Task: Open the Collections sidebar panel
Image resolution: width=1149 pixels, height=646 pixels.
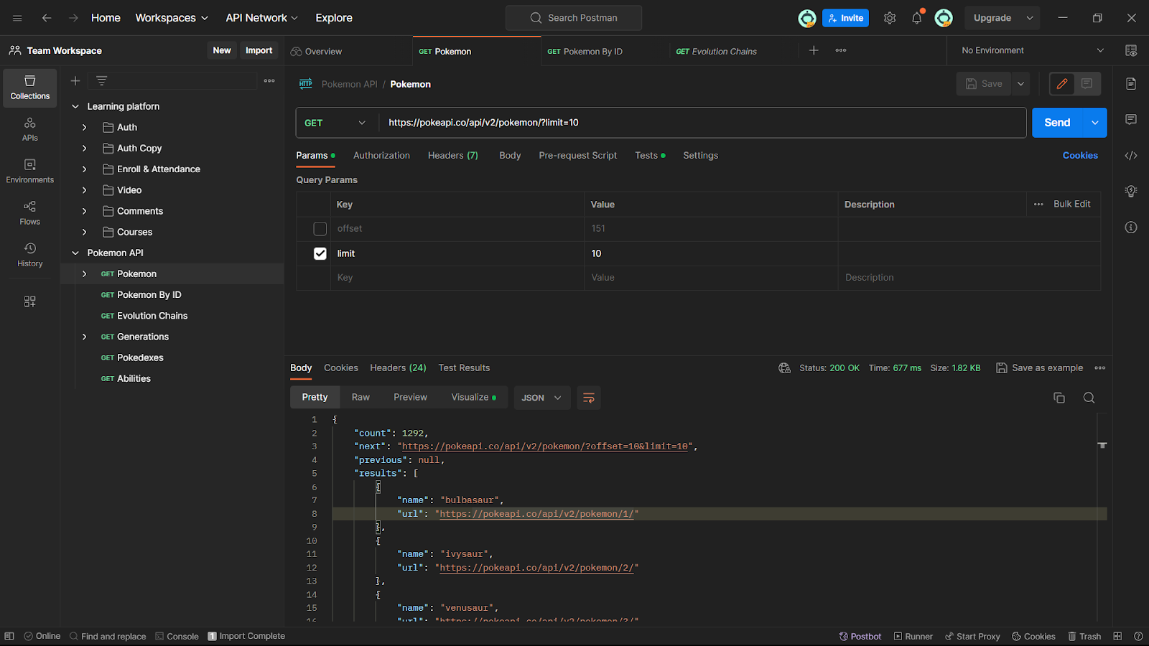Action: 30,88
